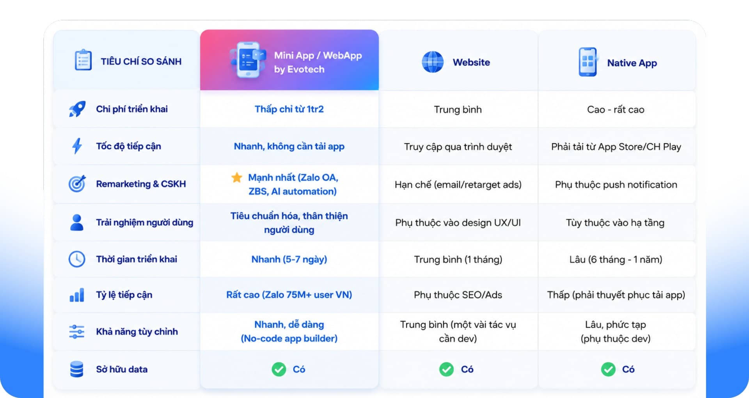Screen dimensions: 749x398
Task: Click the 'Có' text in the Native App column
Action: pos(628,369)
